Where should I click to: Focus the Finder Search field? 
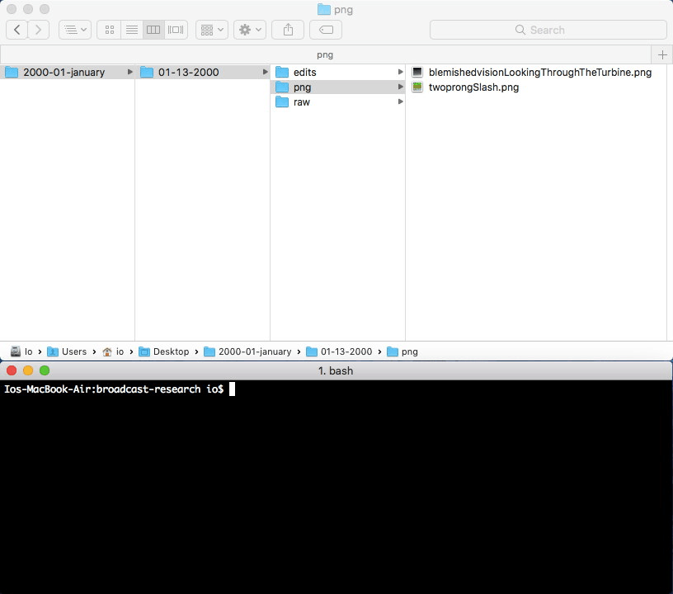pyautogui.click(x=548, y=30)
